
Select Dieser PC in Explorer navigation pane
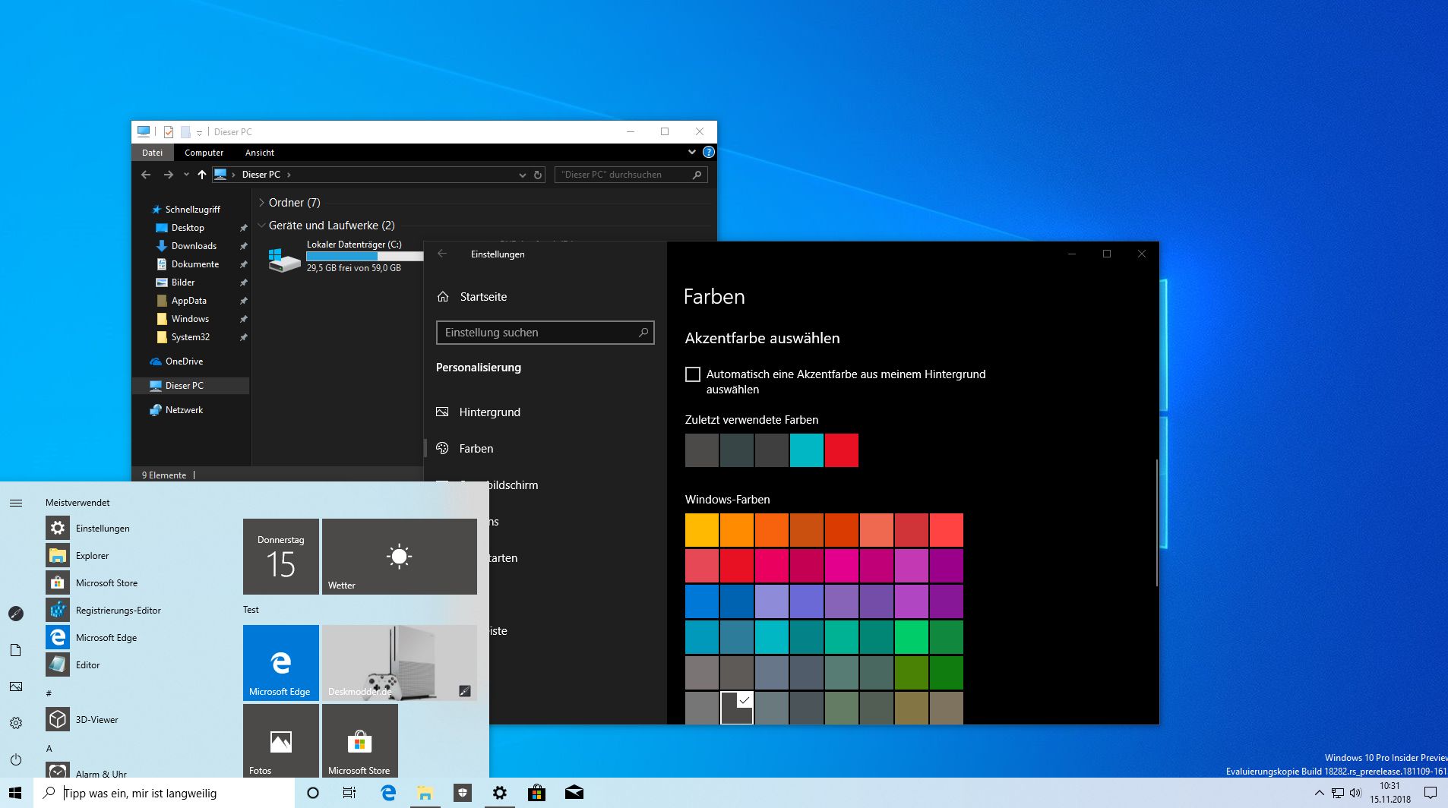(x=191, y=386)
